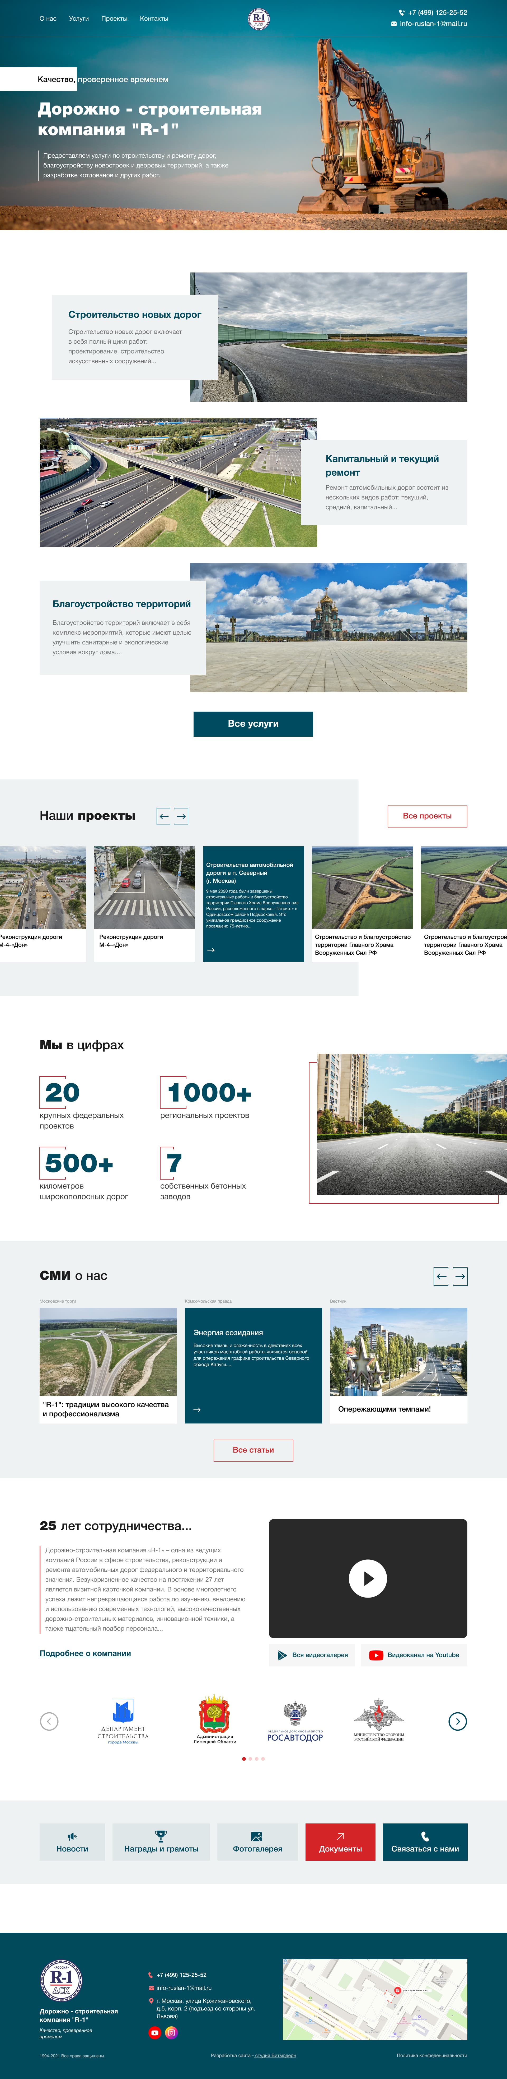This screenshot has width=507, height=2079.
Task: Open the "Контакты" menu item
Action: (x=154, y=19)
